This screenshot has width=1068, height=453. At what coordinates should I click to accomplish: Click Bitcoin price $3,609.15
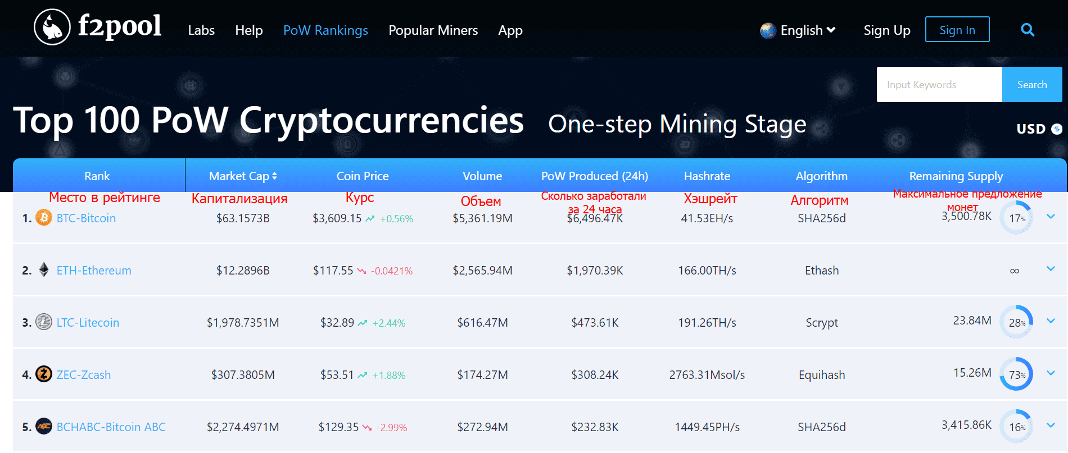click(x=337, y=218)
